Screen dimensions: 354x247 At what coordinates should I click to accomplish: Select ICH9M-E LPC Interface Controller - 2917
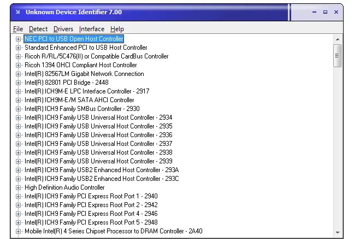(87, 91)
